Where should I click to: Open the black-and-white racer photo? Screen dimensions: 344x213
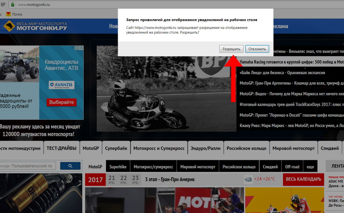click(x=166, y=88)
